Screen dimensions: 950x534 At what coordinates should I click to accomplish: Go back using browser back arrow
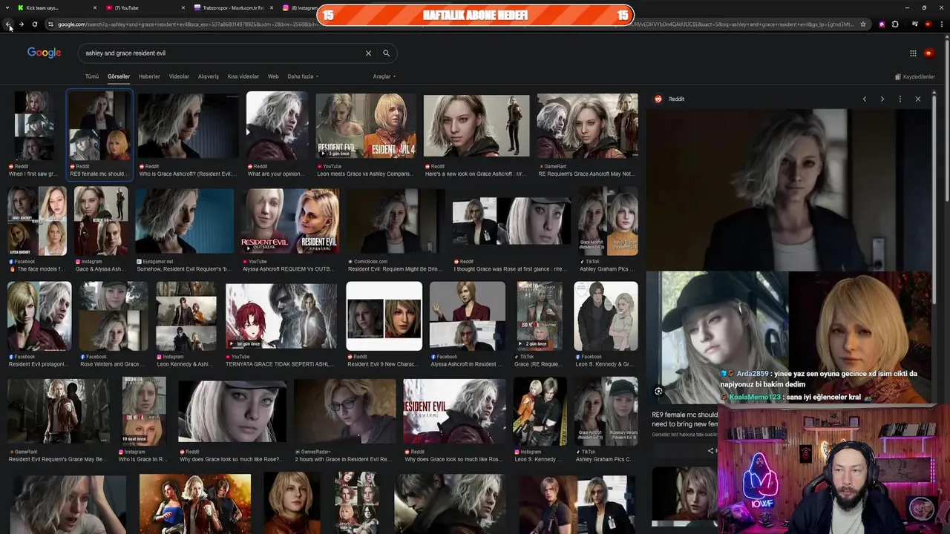[9, 24]
